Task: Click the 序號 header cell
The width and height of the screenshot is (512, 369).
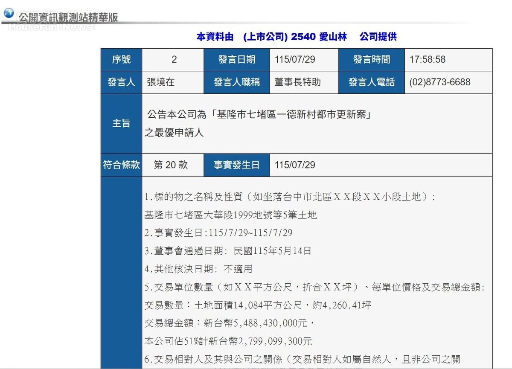Action: click(121, 60)
